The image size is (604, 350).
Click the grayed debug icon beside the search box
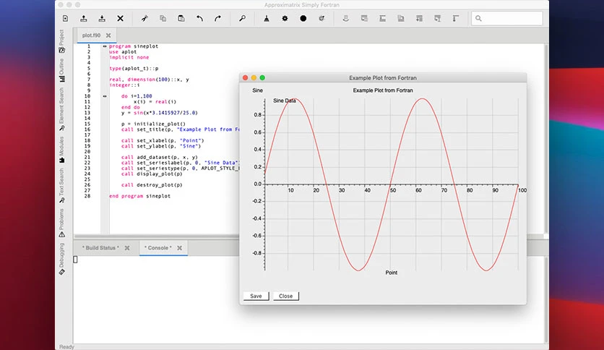point(456,19)
